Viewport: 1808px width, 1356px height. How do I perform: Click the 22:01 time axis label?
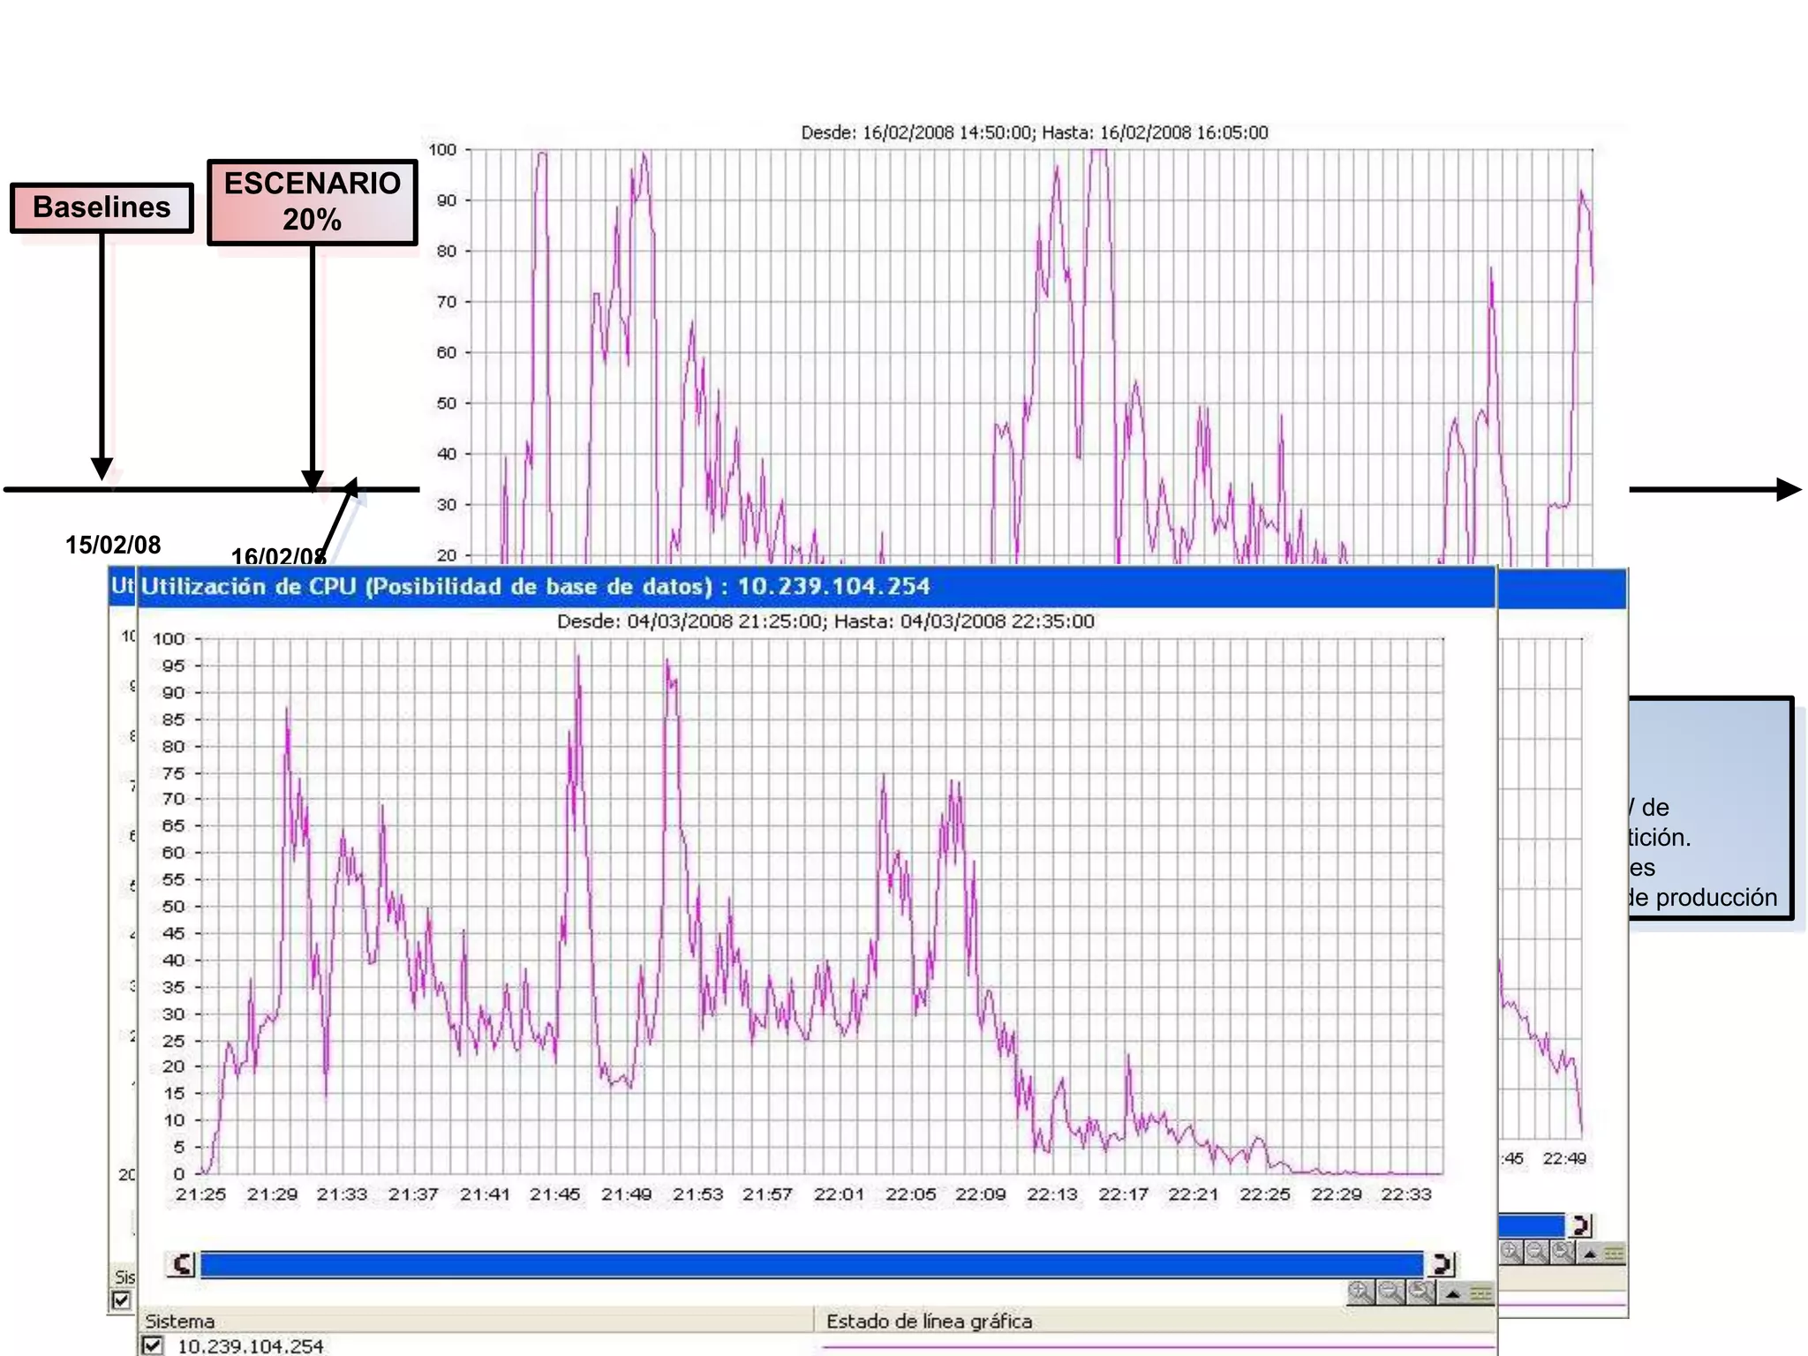[839, 1194]
